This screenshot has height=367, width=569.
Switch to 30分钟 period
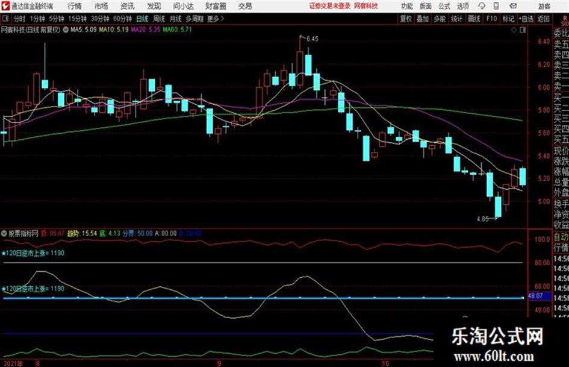(100, 19)
